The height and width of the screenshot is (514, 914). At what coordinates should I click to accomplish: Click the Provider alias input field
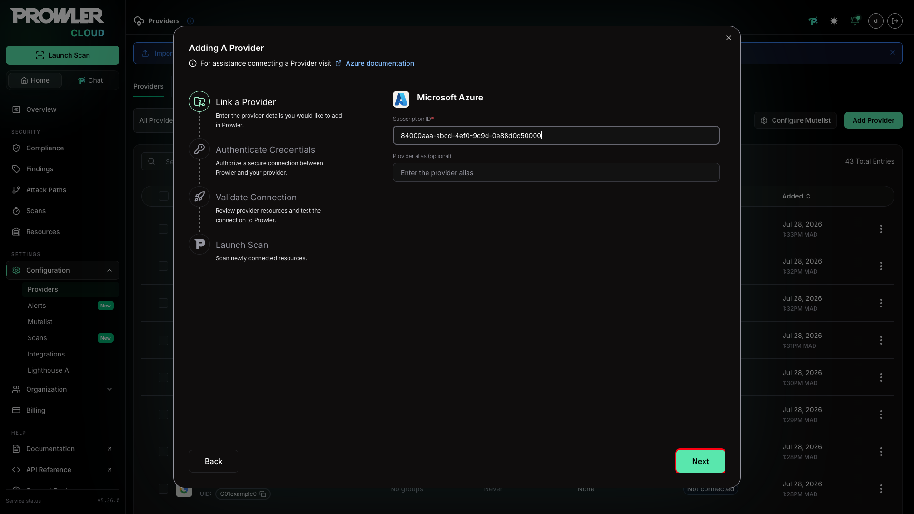pos(556,172)
